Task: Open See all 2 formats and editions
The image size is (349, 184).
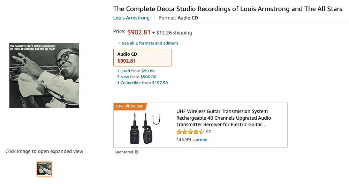Action: [x=150, y=43]
